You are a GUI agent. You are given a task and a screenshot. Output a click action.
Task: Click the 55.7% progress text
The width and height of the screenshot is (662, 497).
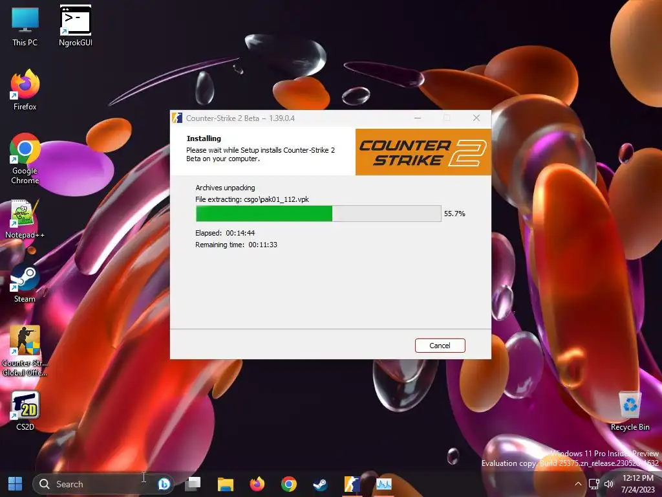pos(454,214)
